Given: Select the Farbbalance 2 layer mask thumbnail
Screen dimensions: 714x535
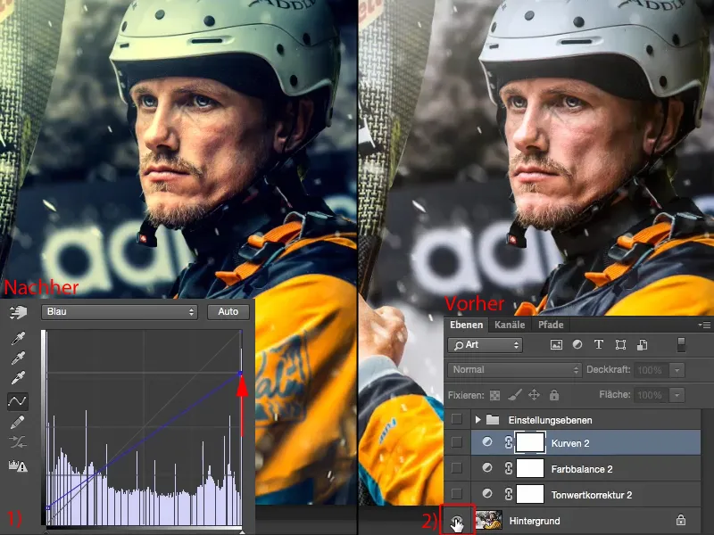Looking at the screenshot, I should pyautogui.click(x=530, y=468).
